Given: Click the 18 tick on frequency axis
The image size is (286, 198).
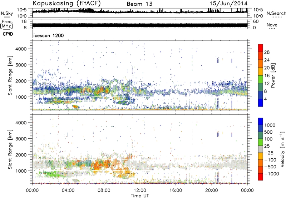Looking at the screenshot, I should [24, 21].
